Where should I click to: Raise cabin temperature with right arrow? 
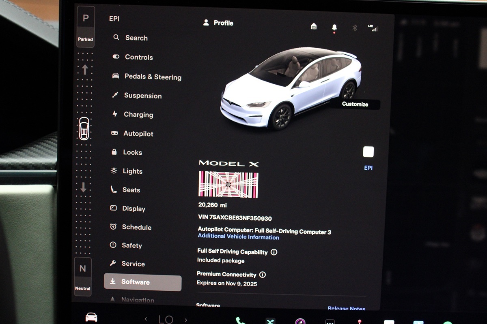[x=186, y=319]
